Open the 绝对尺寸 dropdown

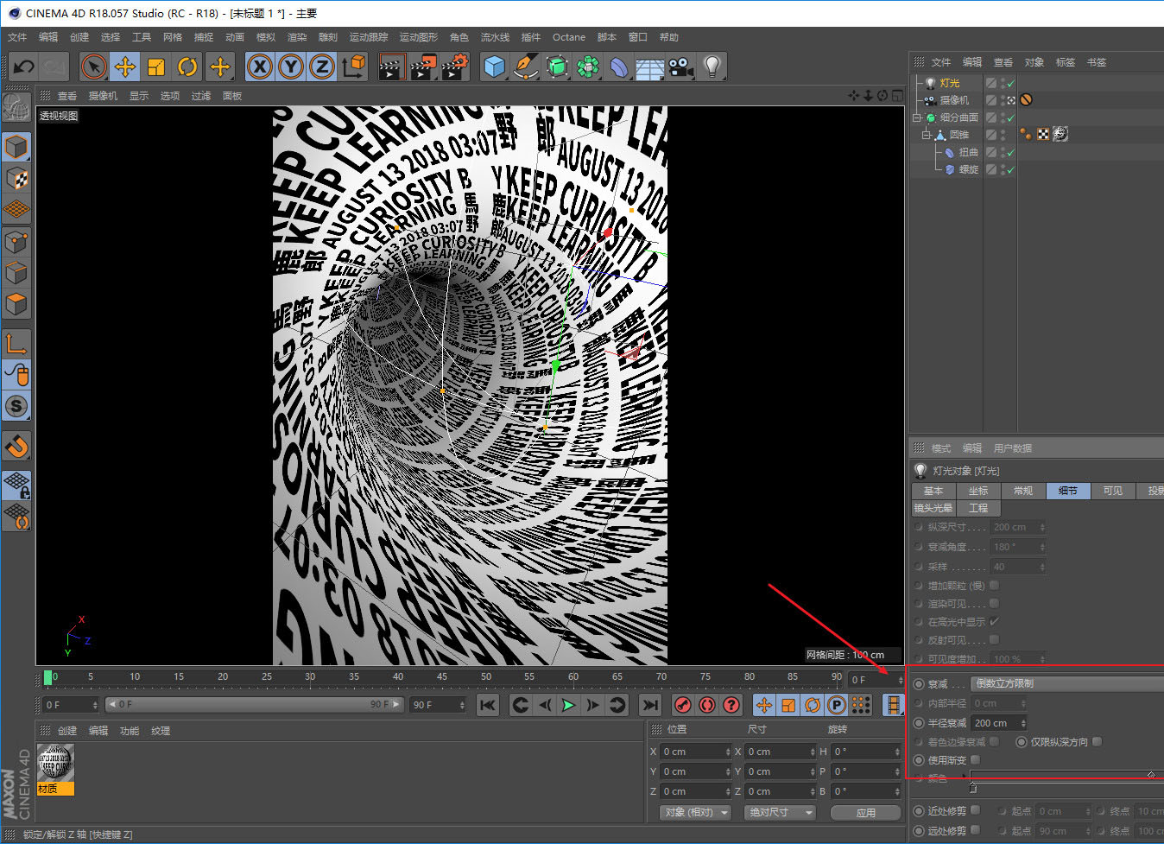(781, 812)
